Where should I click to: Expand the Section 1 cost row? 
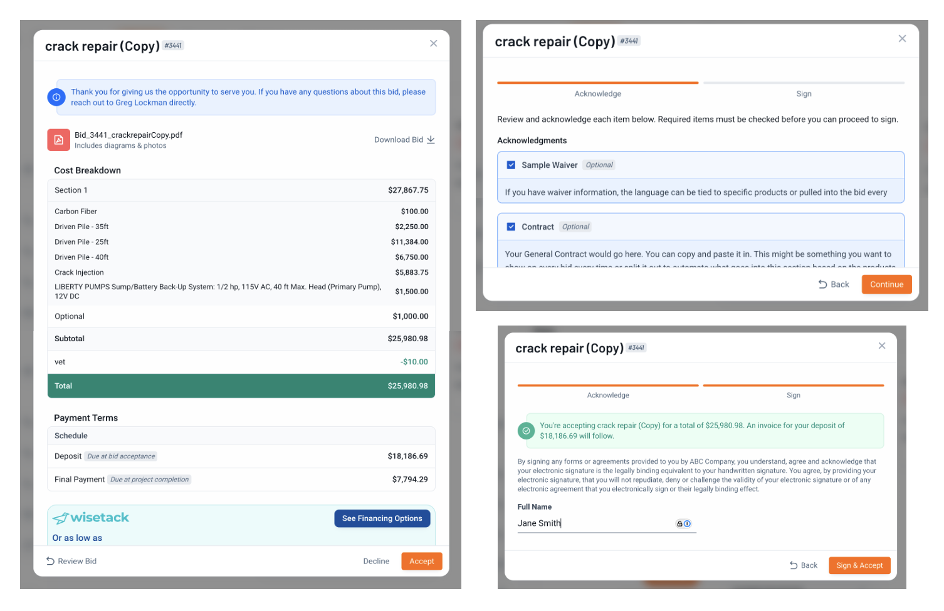(x=241, y=190)
